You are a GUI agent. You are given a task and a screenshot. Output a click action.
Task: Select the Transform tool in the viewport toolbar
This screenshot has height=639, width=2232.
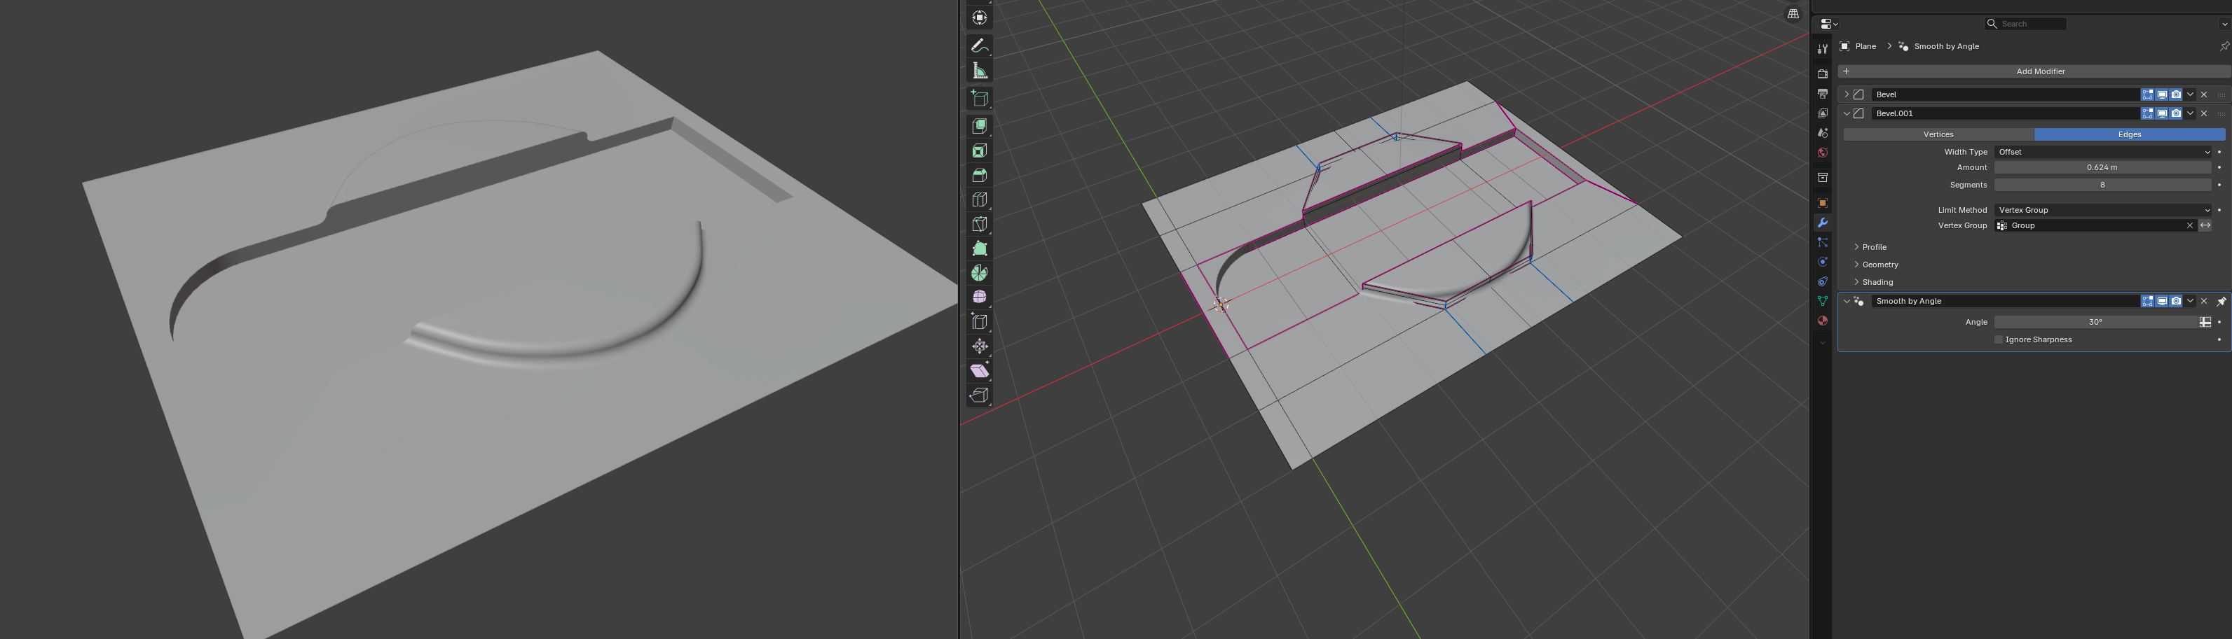pyautogui.click(x=979, y=18)
